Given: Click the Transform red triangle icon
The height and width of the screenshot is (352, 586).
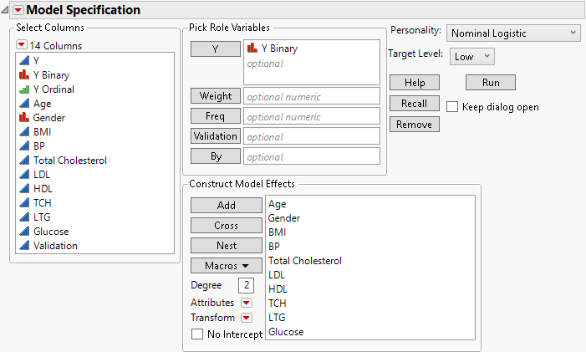Looking at the screenshot, I should coord(246,318).
